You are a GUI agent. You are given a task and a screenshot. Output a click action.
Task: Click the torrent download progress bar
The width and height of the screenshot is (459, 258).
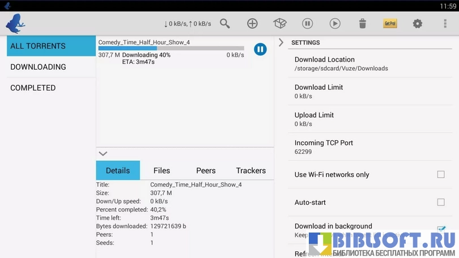click(x=171, y=49)
